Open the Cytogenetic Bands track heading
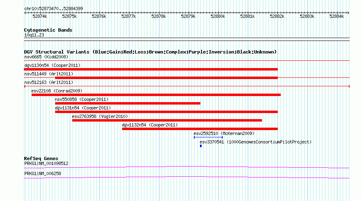This screenshot has height=201, width=361. (48, 30)
